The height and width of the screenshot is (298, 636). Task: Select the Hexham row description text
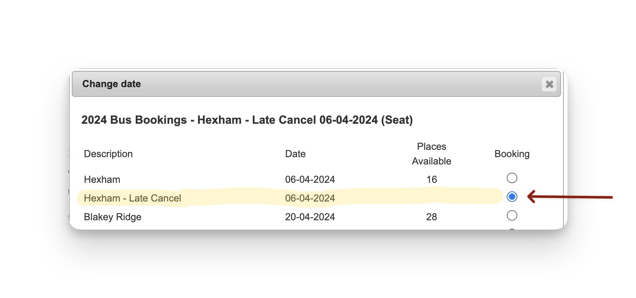tap(102, 179)
